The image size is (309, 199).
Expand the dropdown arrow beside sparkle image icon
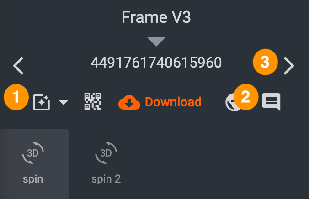click(63, 102)
